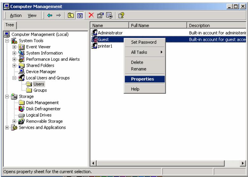Expand the Event Viewer tree node
Viewport: 248px width, 177px height.
pyautogui.click(x=14, y=47)
